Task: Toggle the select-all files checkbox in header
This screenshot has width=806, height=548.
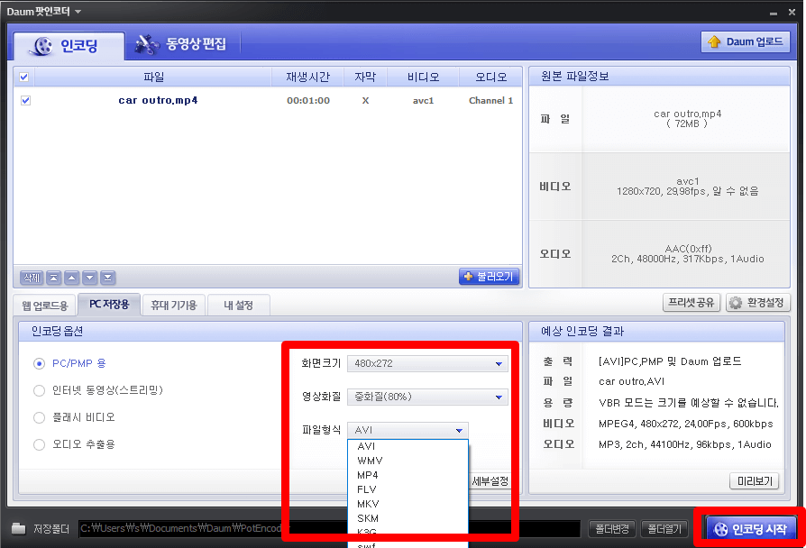Action: click(x=24, y=78)
